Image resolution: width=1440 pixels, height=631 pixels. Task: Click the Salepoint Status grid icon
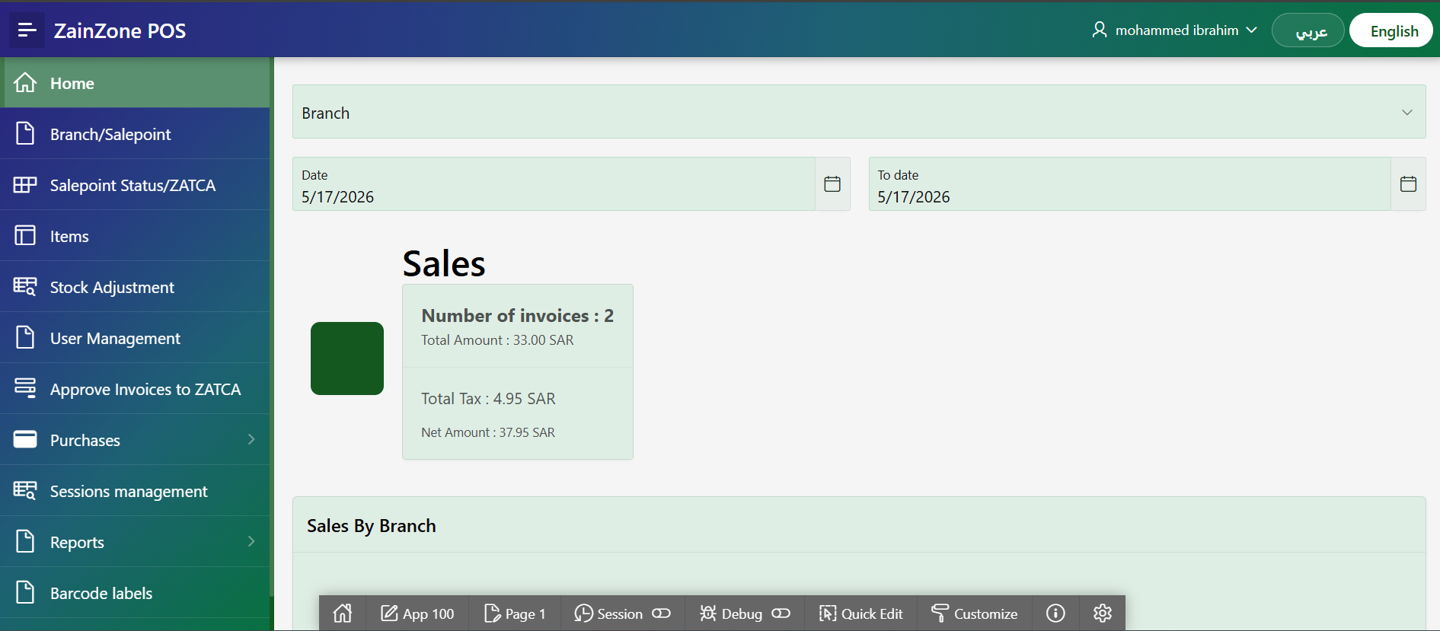pyautogui.click(x=25, y=184)
